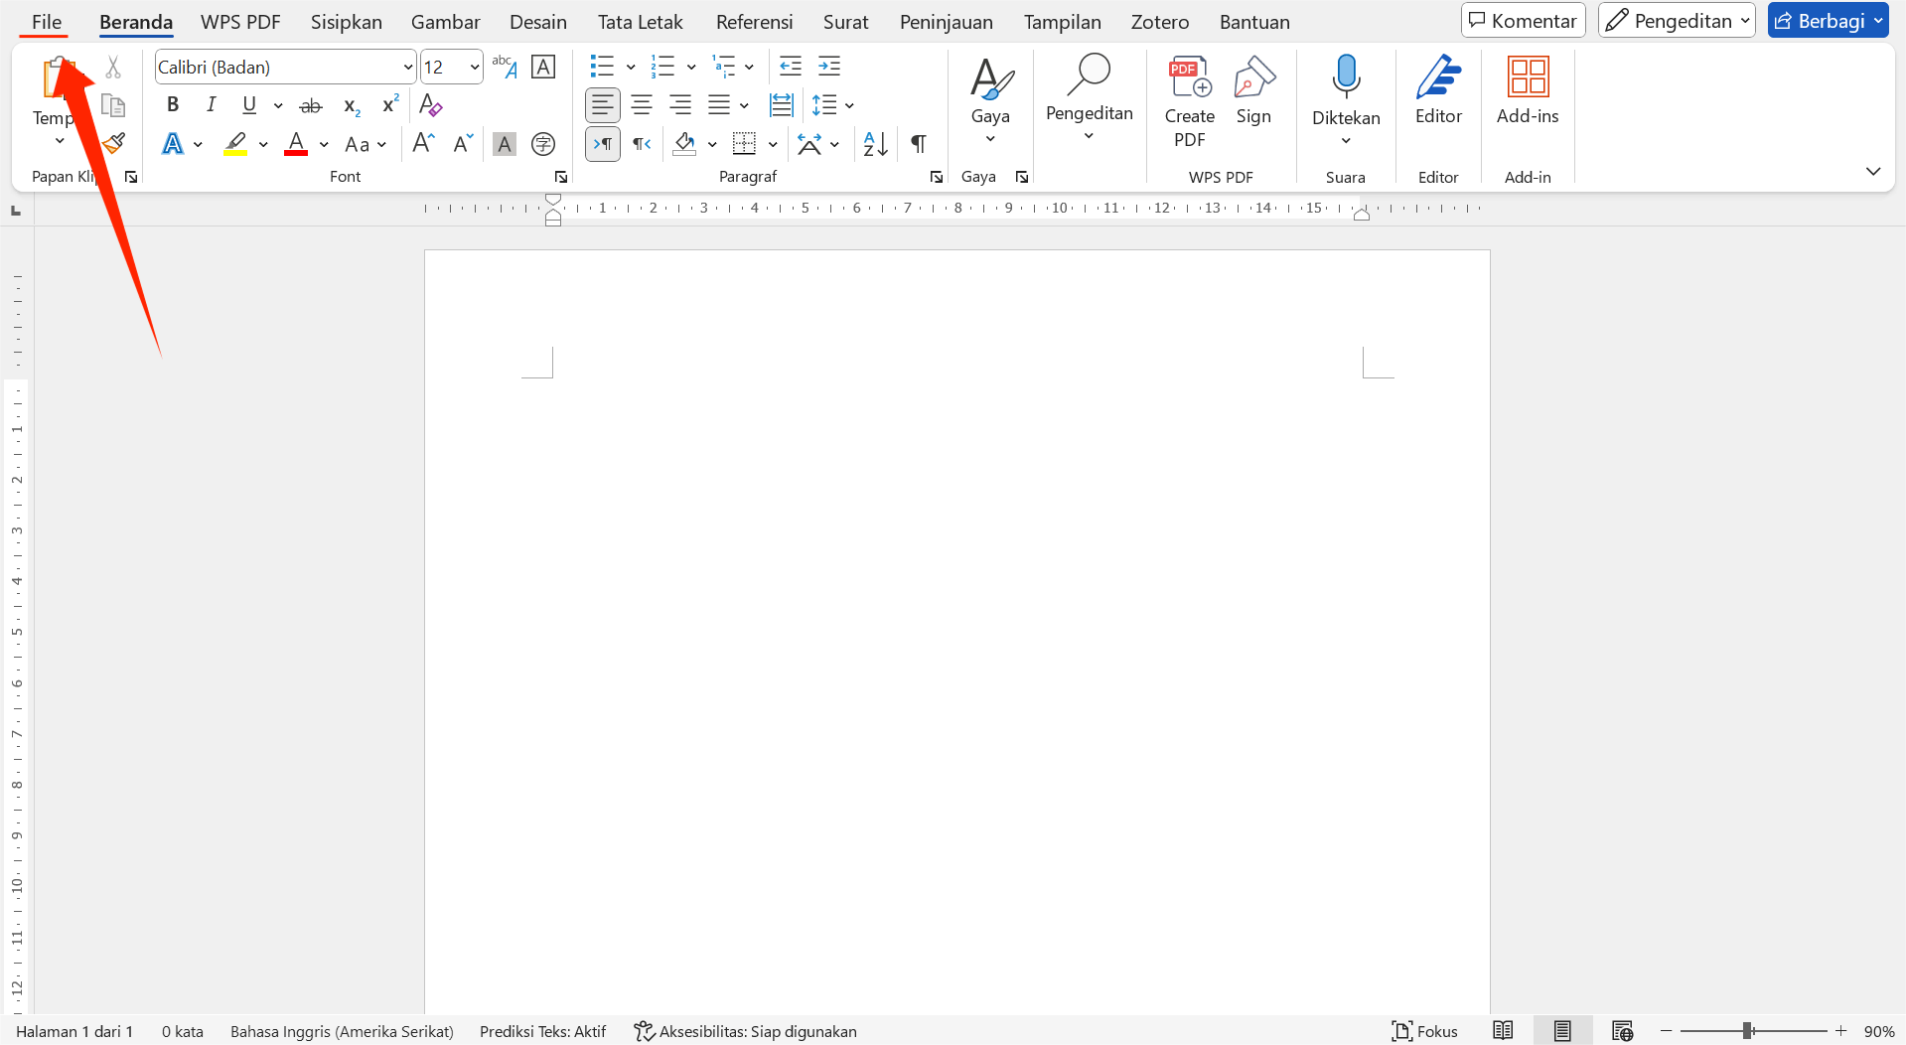Switch to the Sisipkan tab
Viewport: 1906px width, 1045px height.
(346, 21)
